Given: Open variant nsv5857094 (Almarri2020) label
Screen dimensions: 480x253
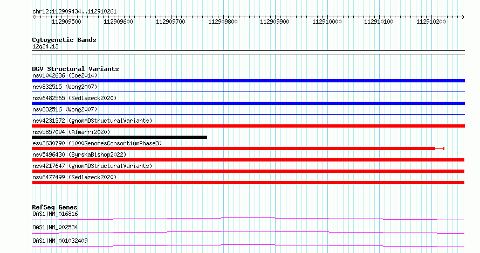Looking at the screenshot, I should 71,132.
